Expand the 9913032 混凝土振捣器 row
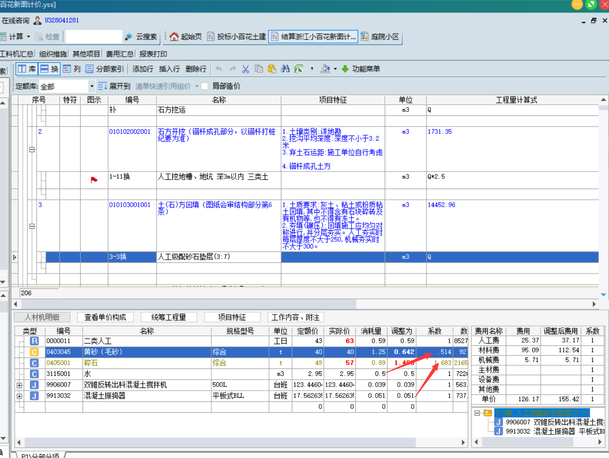 click(x=19, y=396)
